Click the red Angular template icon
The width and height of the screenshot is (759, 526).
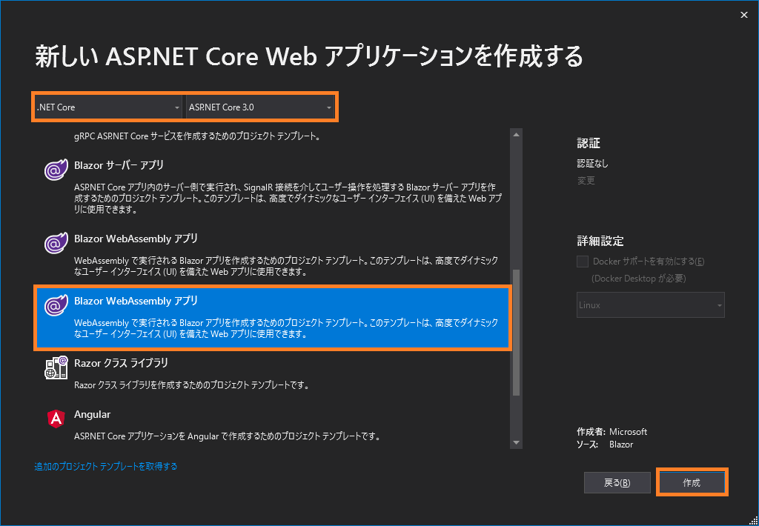[x=56, y=419]
